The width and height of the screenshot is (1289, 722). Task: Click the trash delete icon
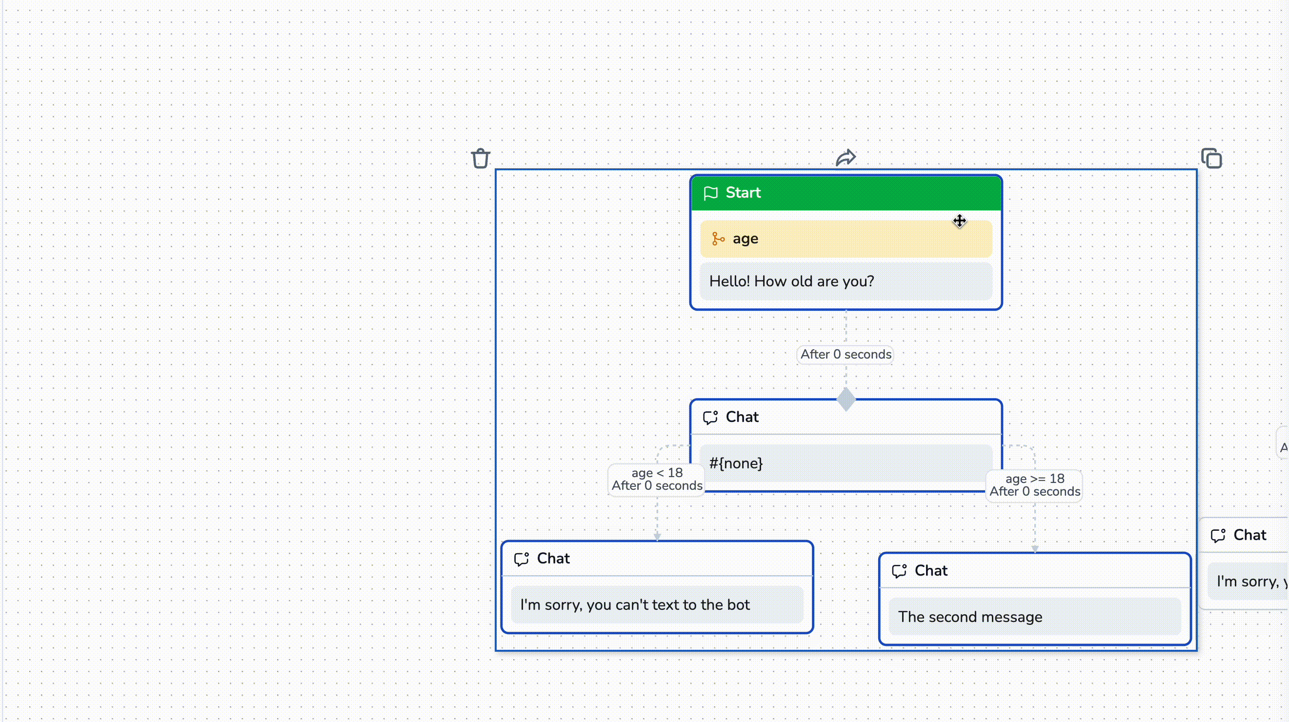click(x=481, y=159)
